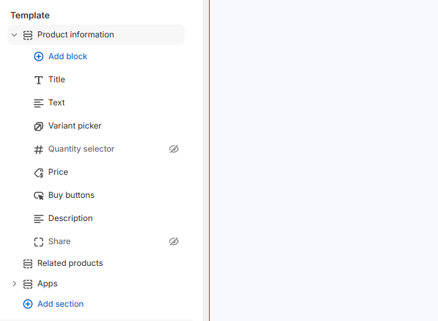438x321 pixels.
Task: Show the hidden Quantity selector block
Action: 174,149
